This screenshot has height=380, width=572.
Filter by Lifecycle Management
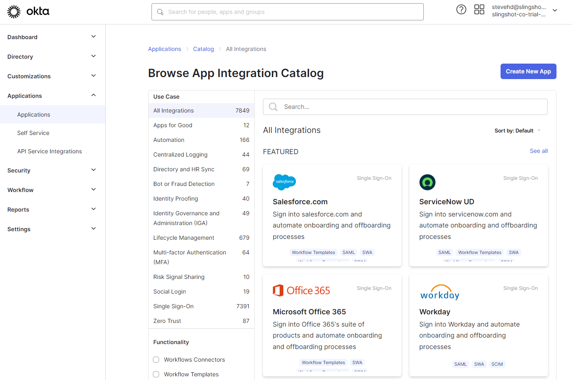pos(201,238)
